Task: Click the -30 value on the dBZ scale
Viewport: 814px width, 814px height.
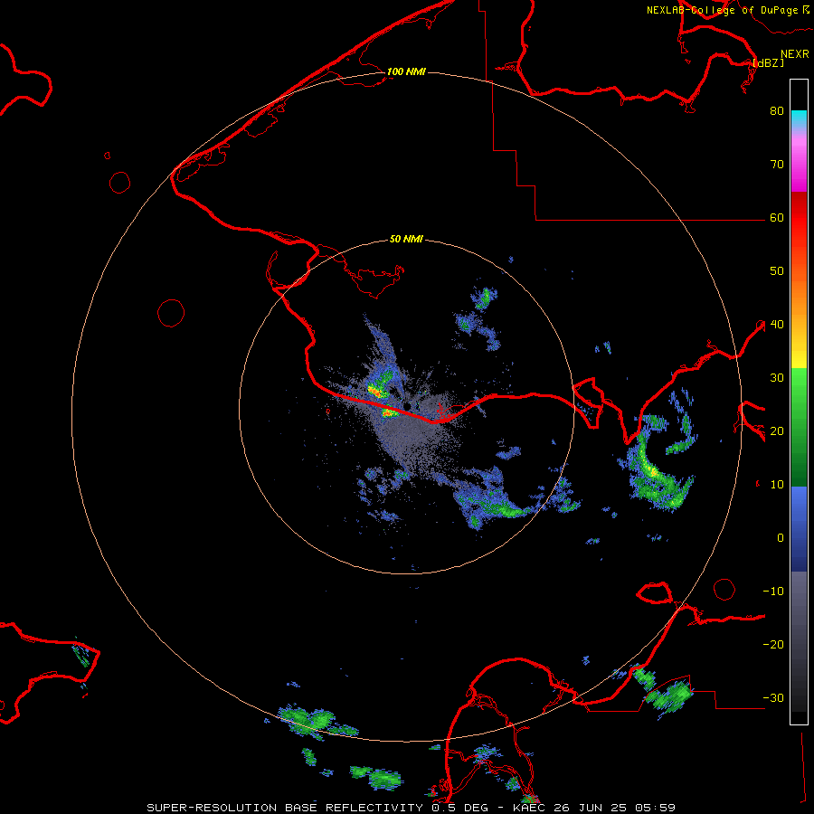Action: (x=773, y=698)
